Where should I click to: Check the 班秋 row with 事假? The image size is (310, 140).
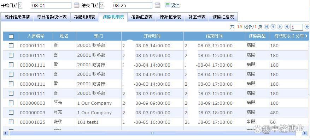pyautogui.click(x=11, y=122)
